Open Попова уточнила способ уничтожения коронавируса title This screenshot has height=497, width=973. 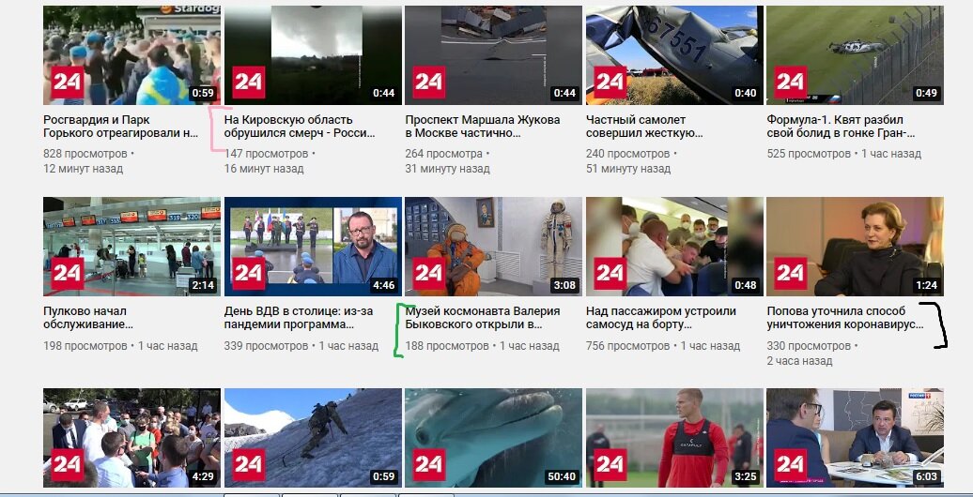click(x=844, y=318)
